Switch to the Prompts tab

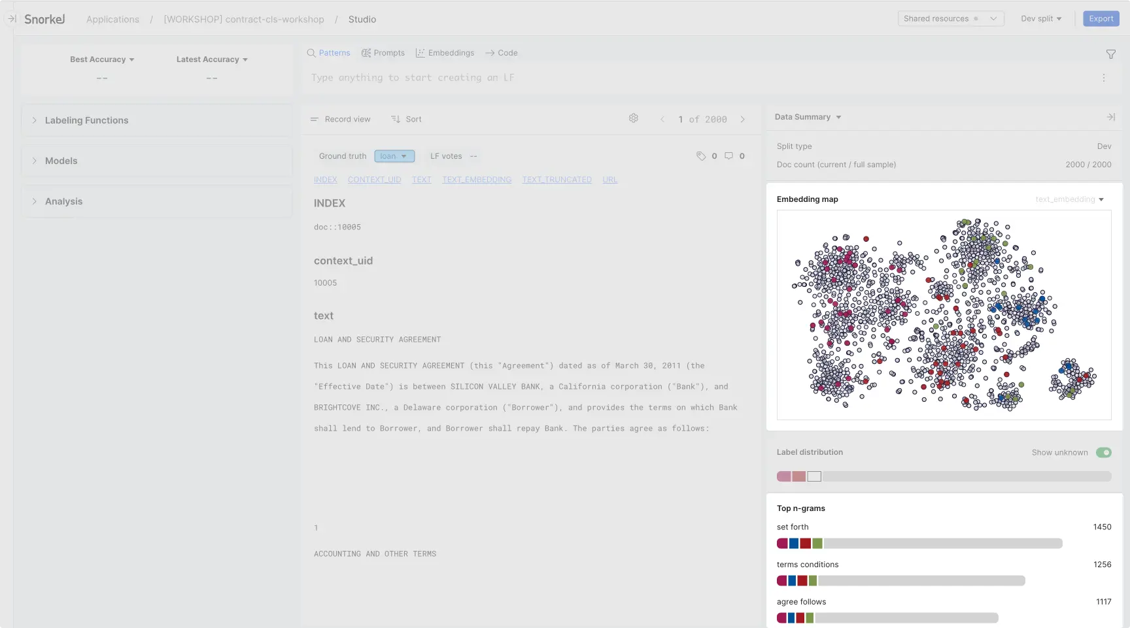click(383, 53)
